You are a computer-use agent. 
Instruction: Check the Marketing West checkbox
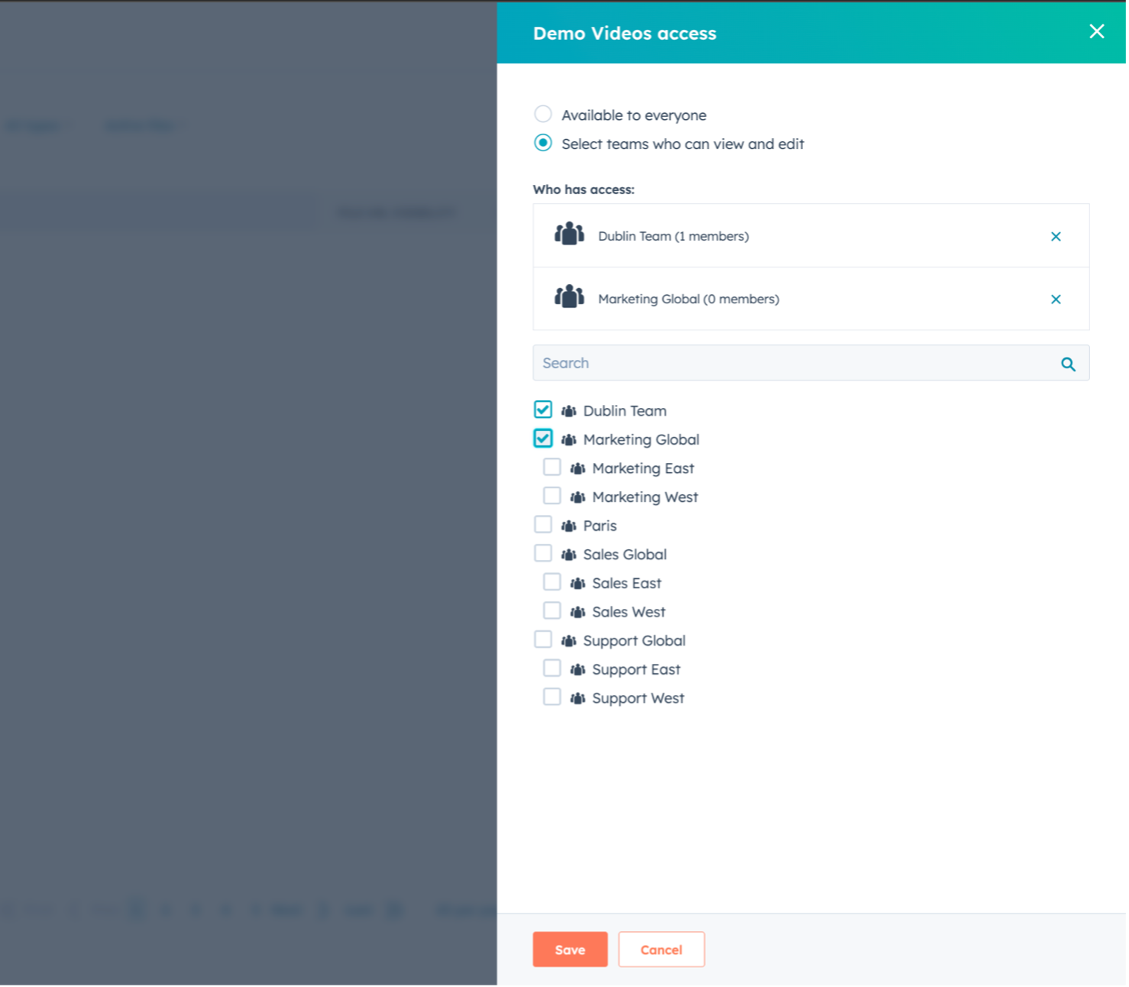coord(553,497)
